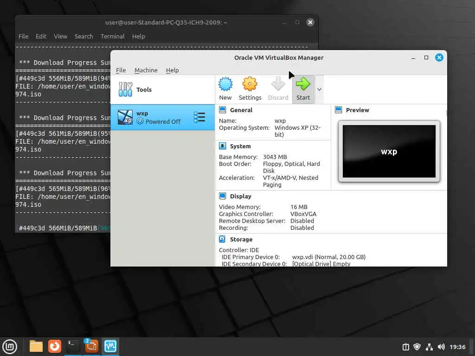475x356 pixels.
Task: Click the Preview section monitor icon
Action: click(338, 110)
